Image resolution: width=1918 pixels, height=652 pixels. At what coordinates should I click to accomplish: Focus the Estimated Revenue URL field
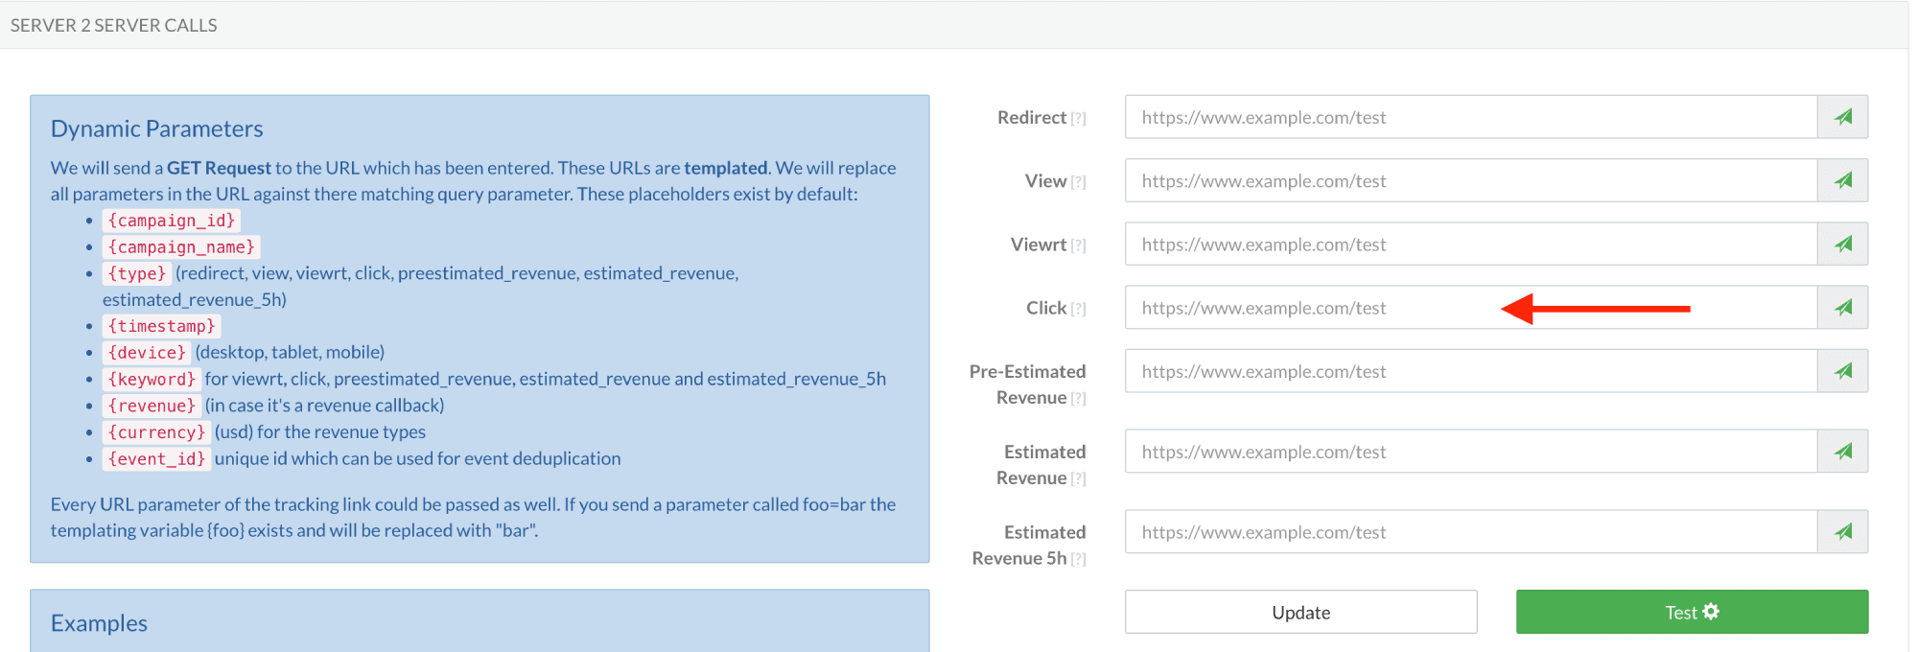coord(1471,451)
